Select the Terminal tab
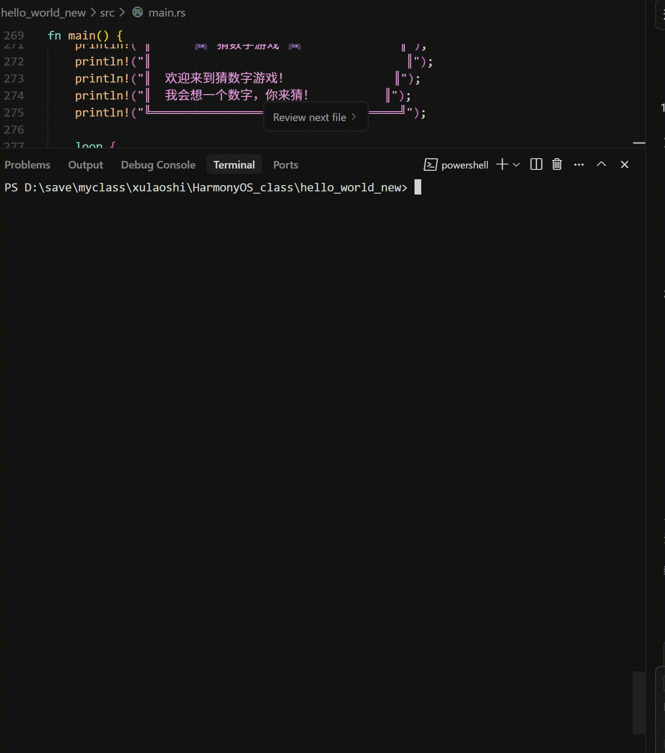This screenshot has width=665, height=753. 234,165
